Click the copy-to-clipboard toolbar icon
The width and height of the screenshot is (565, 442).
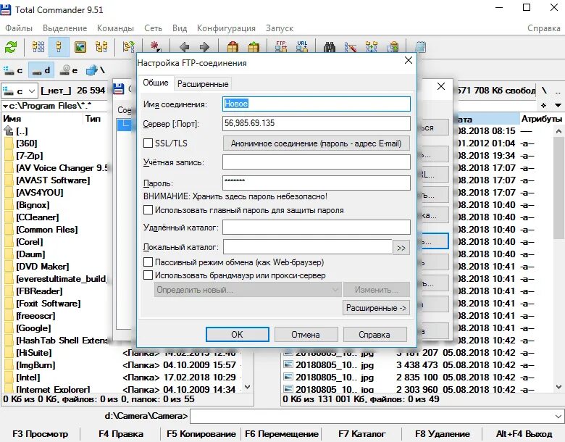(393, 47)
